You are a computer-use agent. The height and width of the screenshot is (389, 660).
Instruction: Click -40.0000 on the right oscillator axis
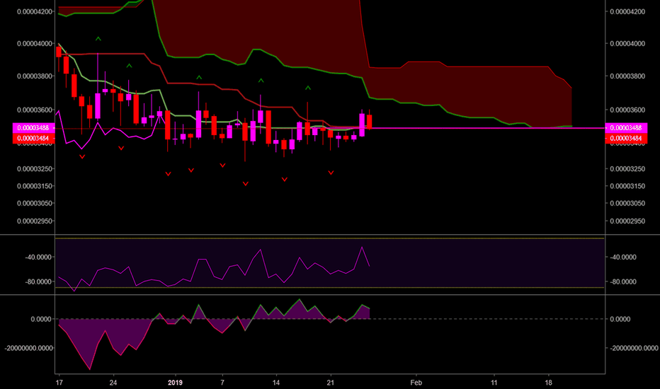point(623,257)
